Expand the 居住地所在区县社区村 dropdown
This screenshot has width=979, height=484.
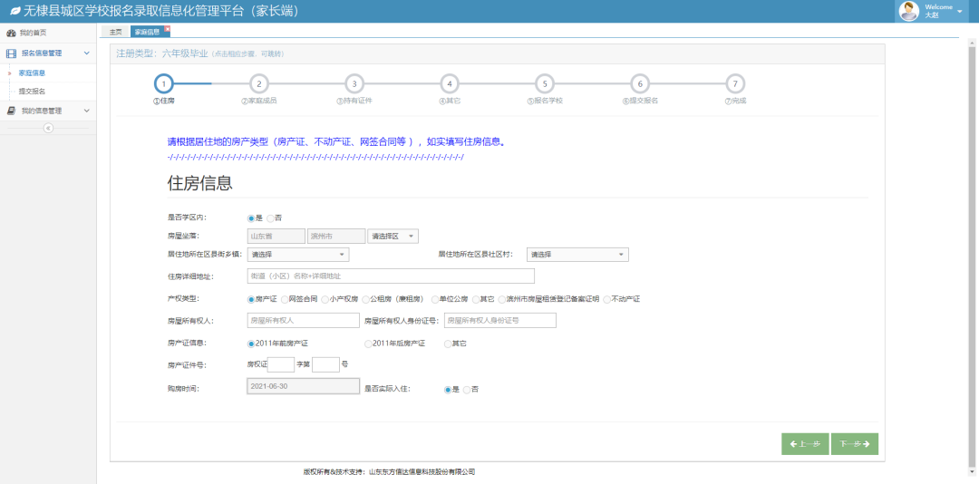click(577, 256)
